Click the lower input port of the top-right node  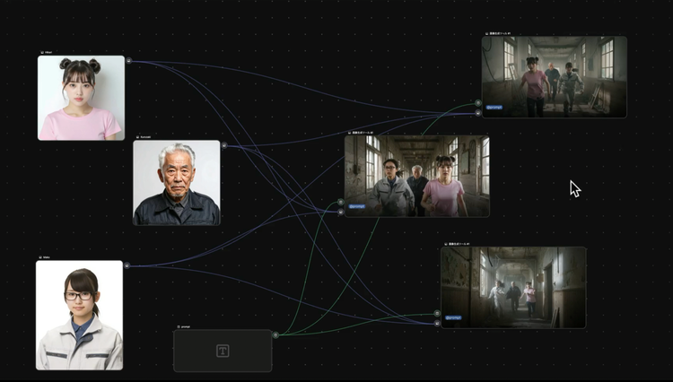478,114
